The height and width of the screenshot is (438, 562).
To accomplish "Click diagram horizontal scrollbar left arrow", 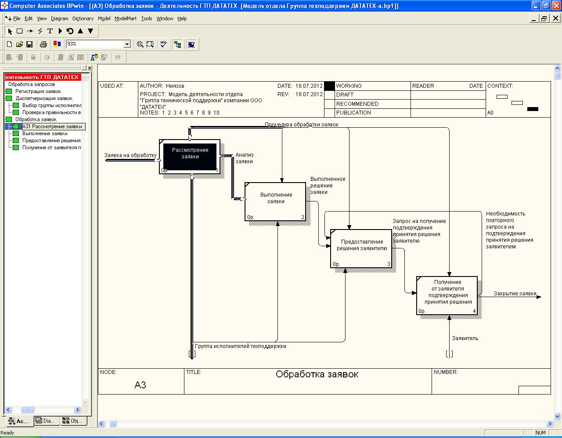I will (102, 424).
